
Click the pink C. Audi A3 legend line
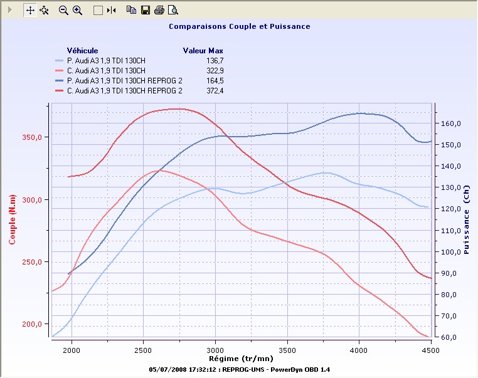[x=60, y=71]
